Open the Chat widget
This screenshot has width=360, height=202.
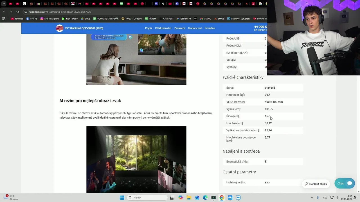[x=345, y=183]
